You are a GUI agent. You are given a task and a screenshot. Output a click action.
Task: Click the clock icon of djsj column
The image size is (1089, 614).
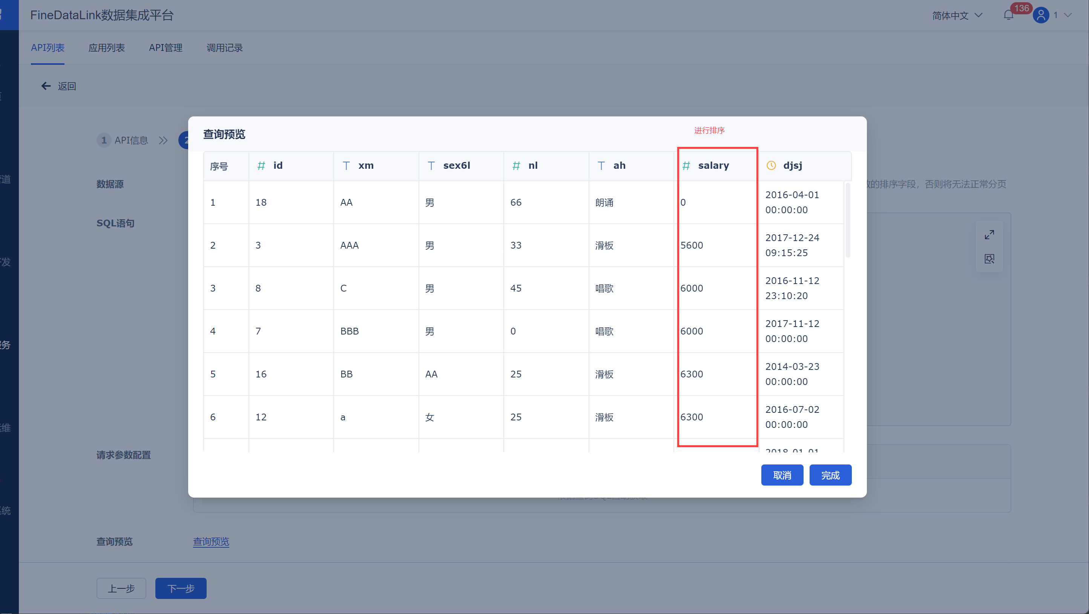(x=771, y=165)
